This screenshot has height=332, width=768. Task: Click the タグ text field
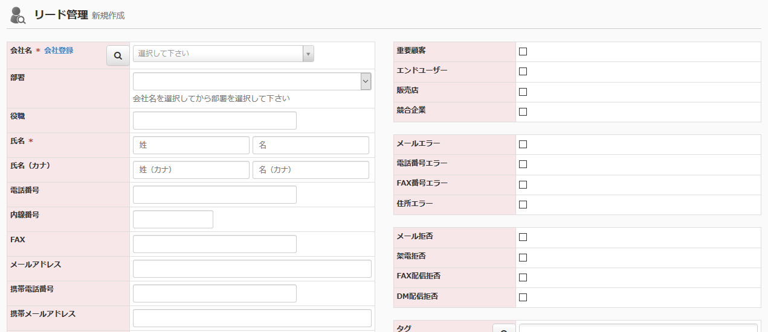pyautogui.click(x=638, y=328)
